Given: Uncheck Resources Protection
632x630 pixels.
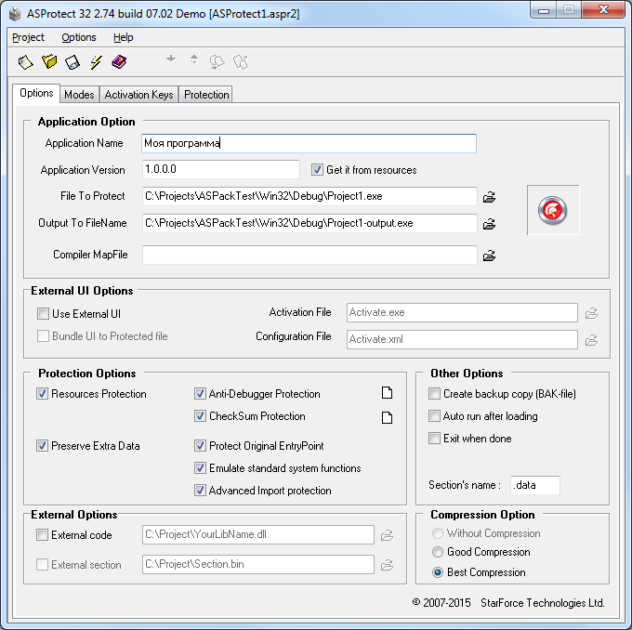Looking at the screenshot, I should pyautogui.click(x=43, y=393).
